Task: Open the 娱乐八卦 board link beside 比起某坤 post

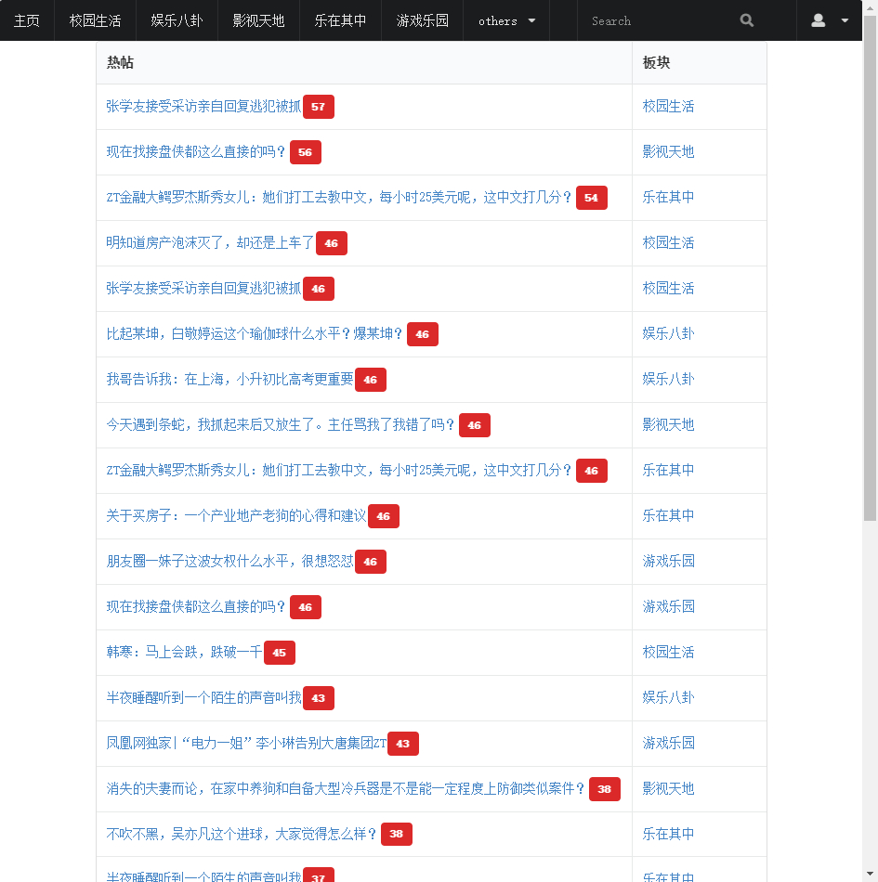Action: click(x=668, y=333)
